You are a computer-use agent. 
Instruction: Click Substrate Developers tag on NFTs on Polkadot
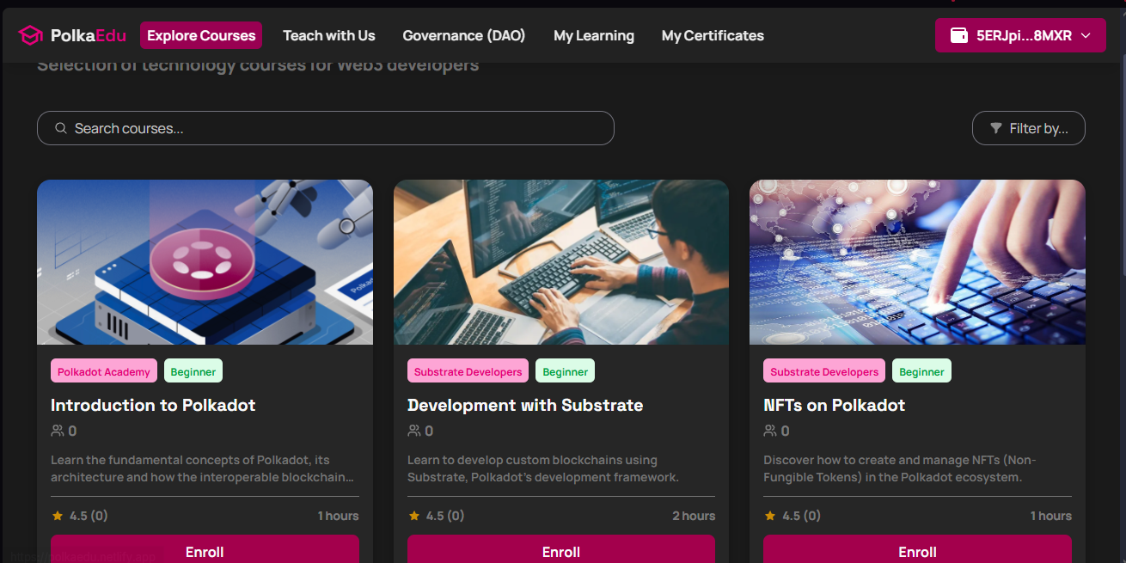pyautogui.click(x=824, y=371)
